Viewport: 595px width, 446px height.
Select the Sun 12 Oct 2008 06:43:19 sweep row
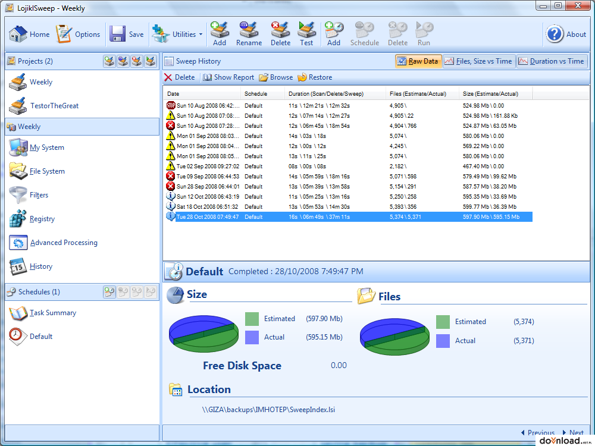349,197
